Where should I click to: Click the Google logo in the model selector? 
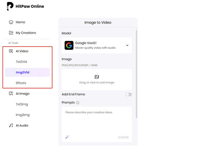click(69, 45)
